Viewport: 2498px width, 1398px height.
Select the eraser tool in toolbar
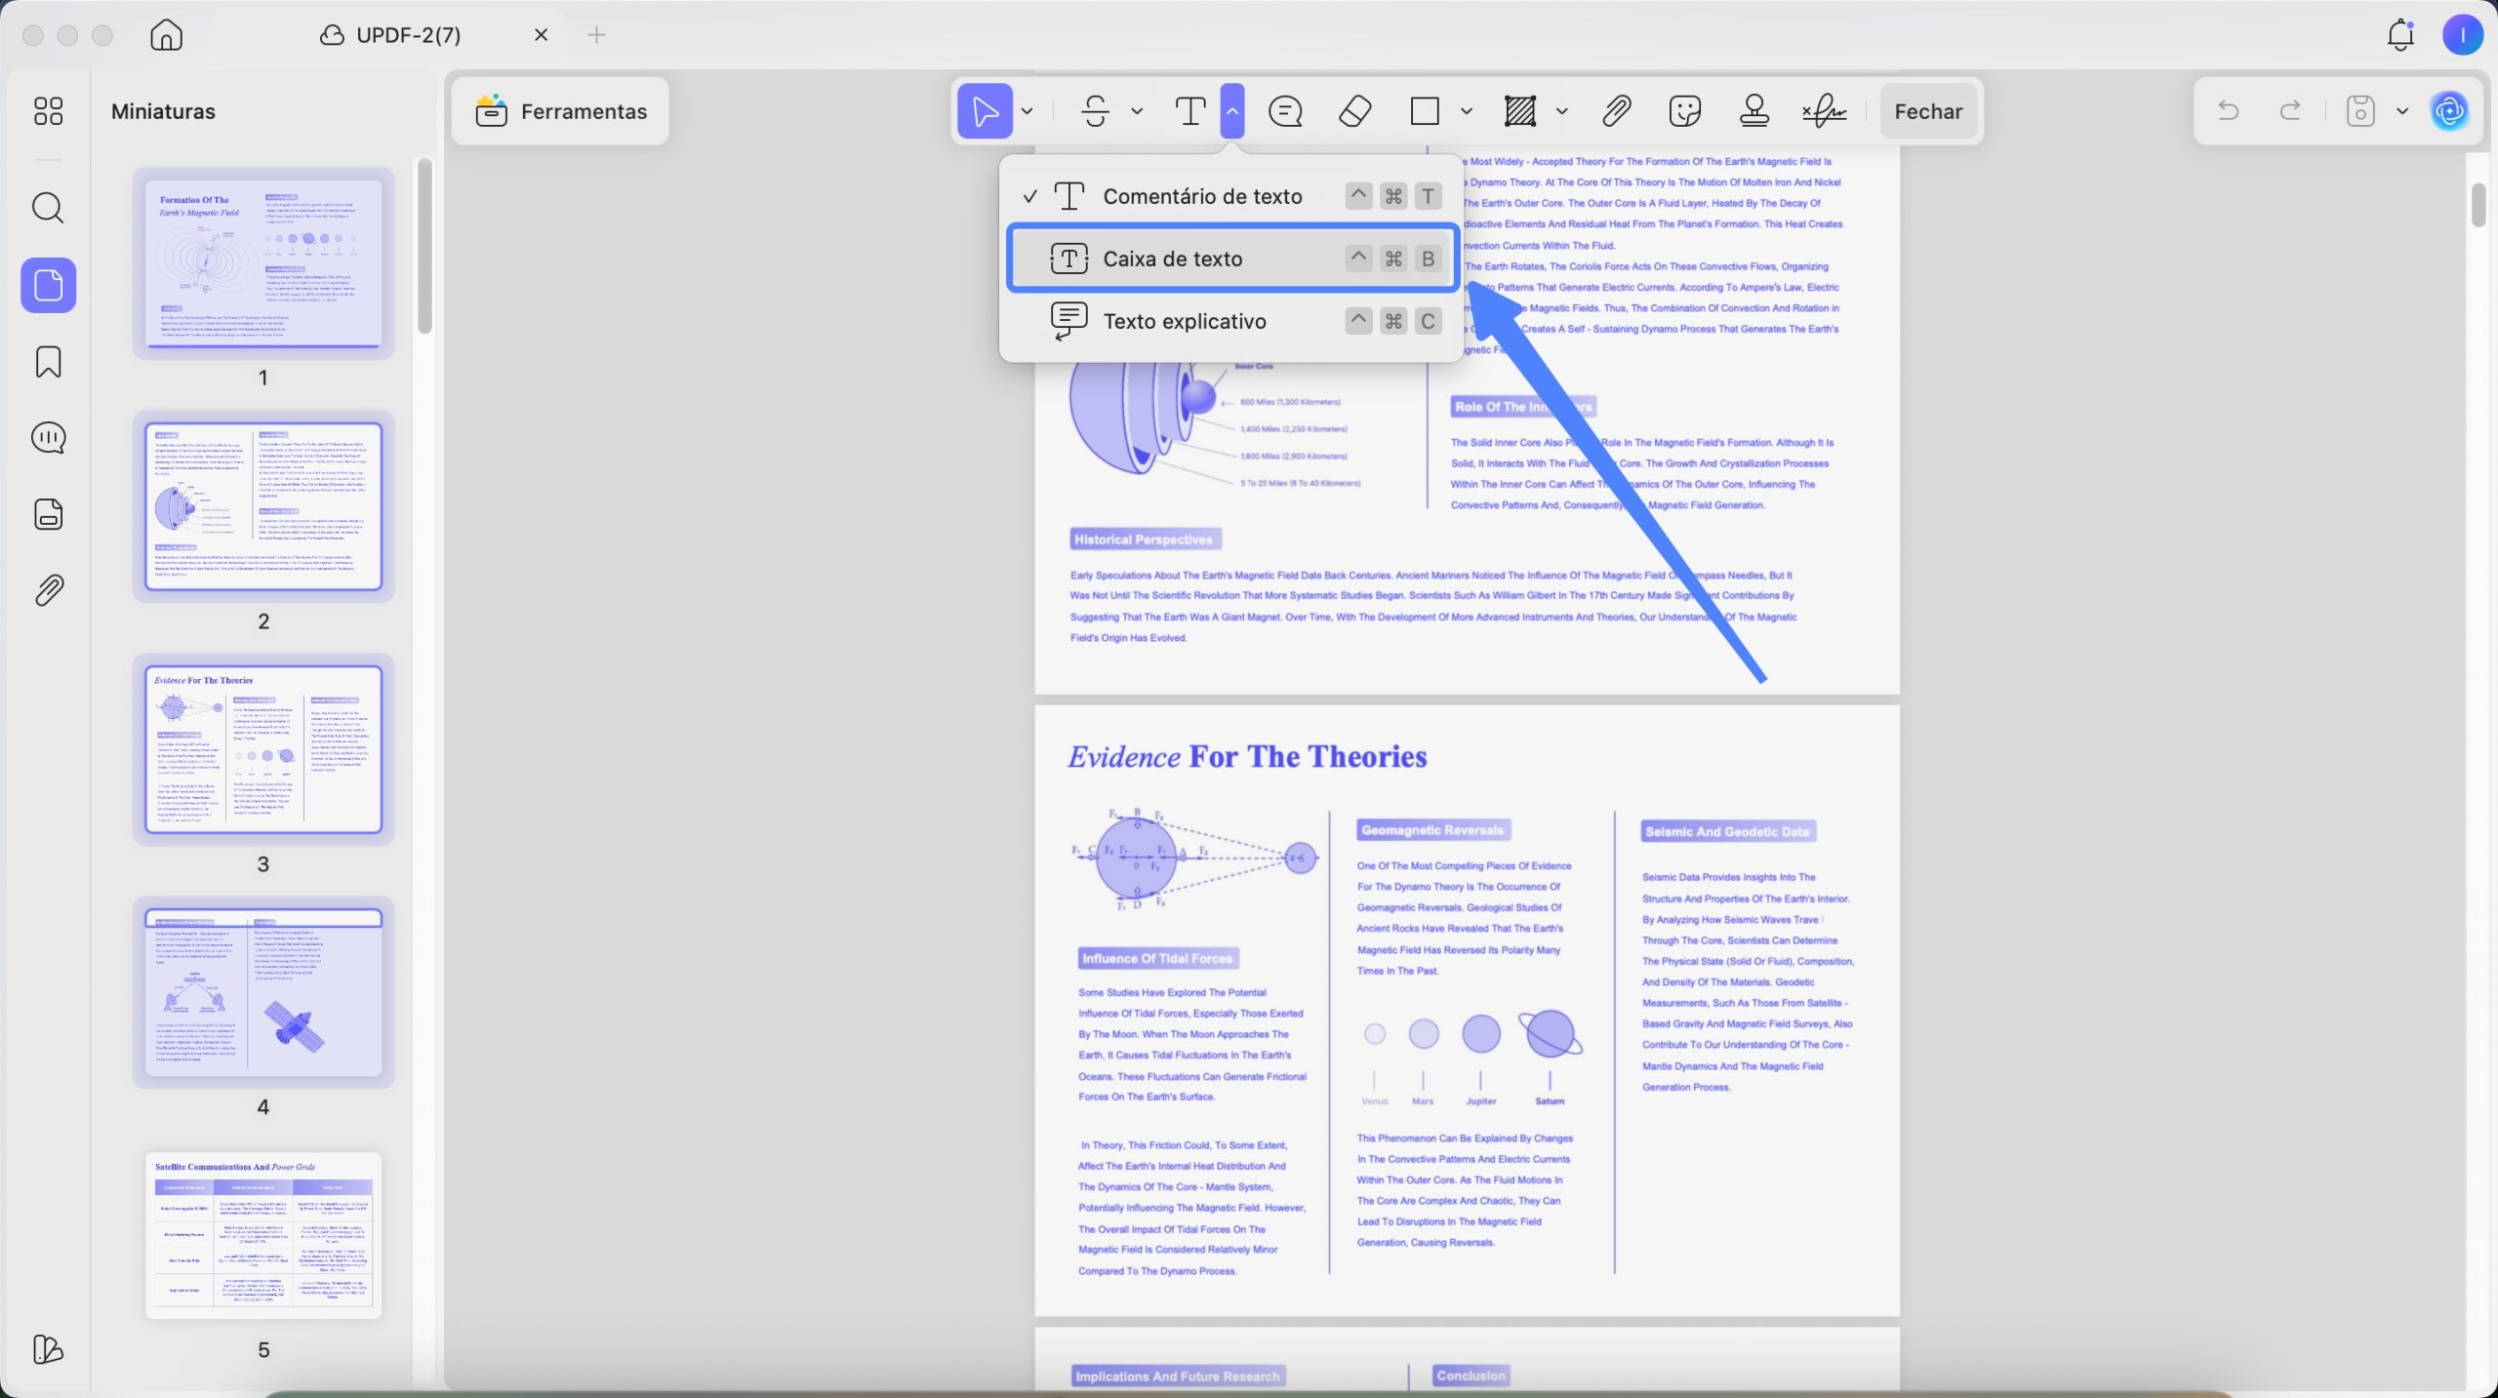click(x=1354, y=111)
